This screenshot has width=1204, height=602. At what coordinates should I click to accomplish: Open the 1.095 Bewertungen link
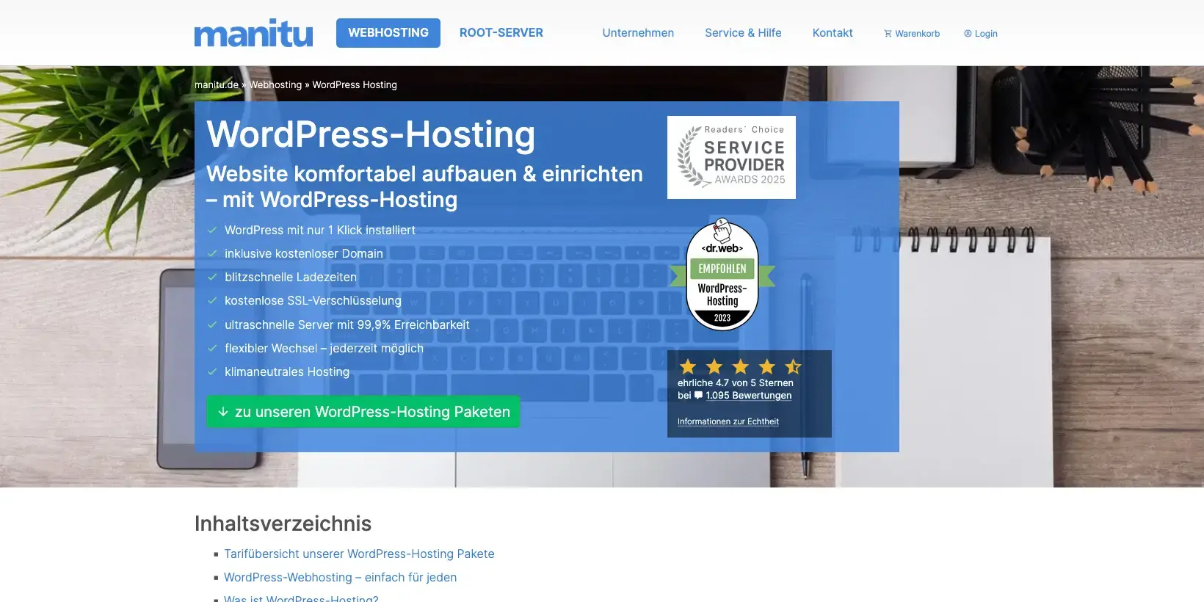(x=749, y=395)
